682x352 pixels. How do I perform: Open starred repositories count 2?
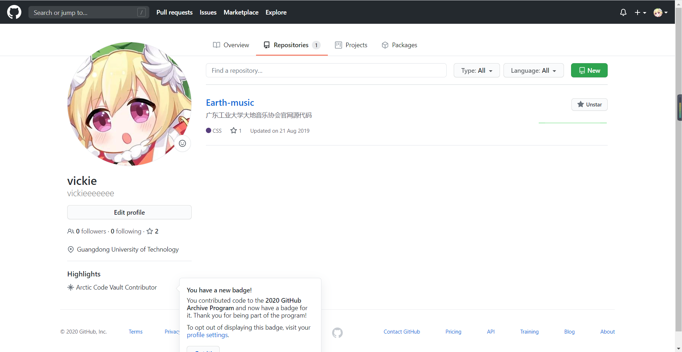153,231
